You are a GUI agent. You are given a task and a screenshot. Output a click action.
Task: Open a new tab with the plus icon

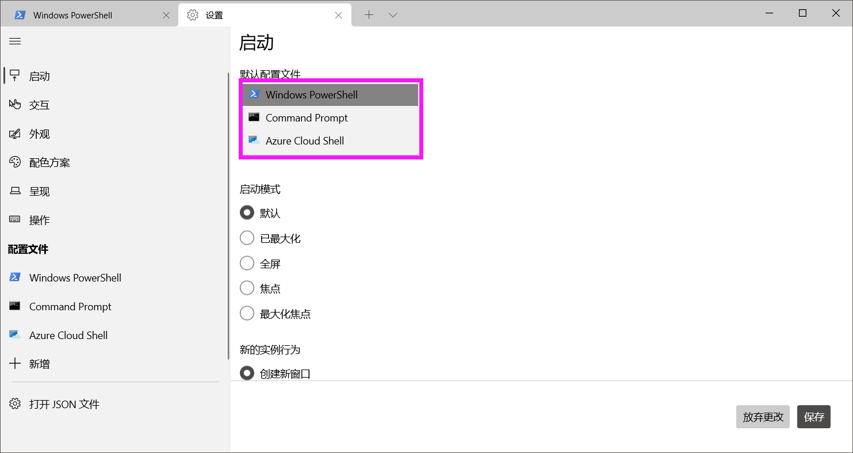click(369, 15)
